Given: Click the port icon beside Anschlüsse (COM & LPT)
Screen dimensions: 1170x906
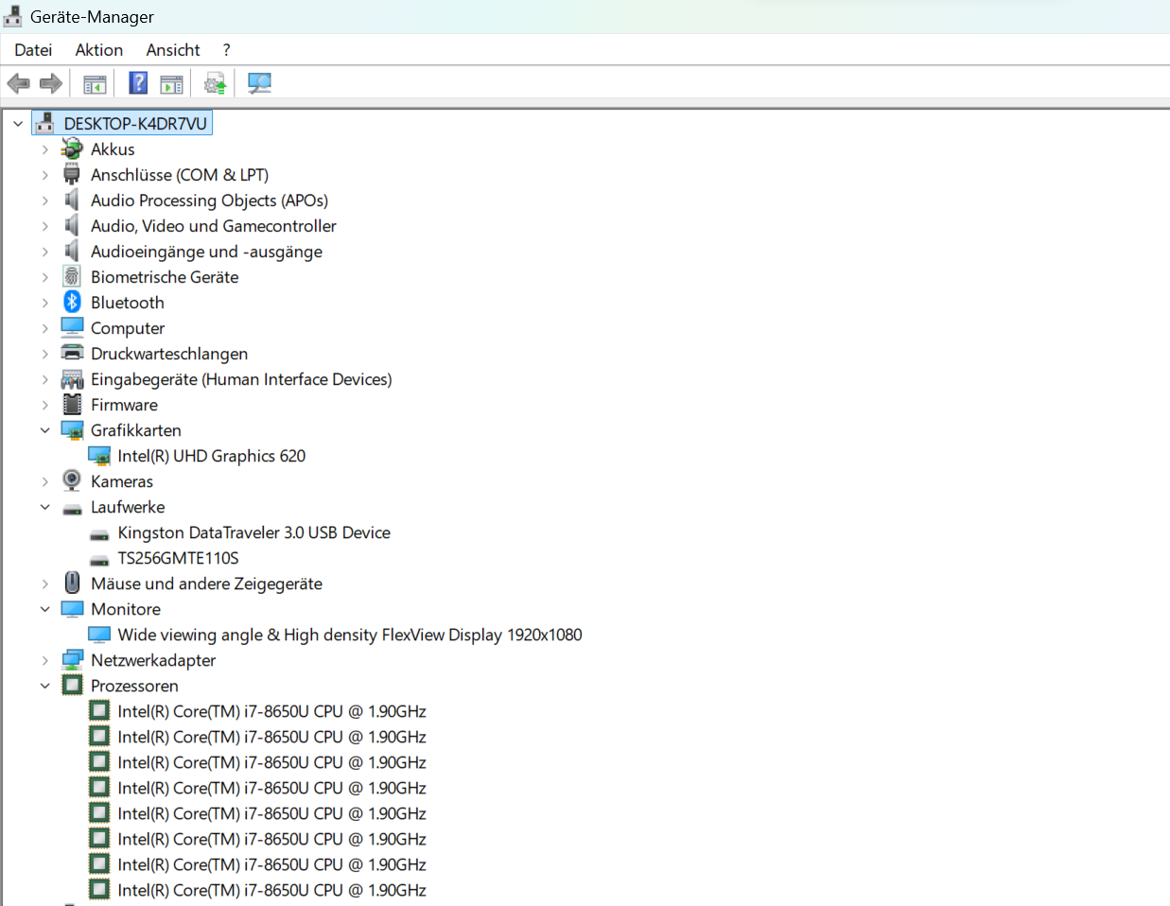Looking at the screenshot, I should tap(72, 174).
